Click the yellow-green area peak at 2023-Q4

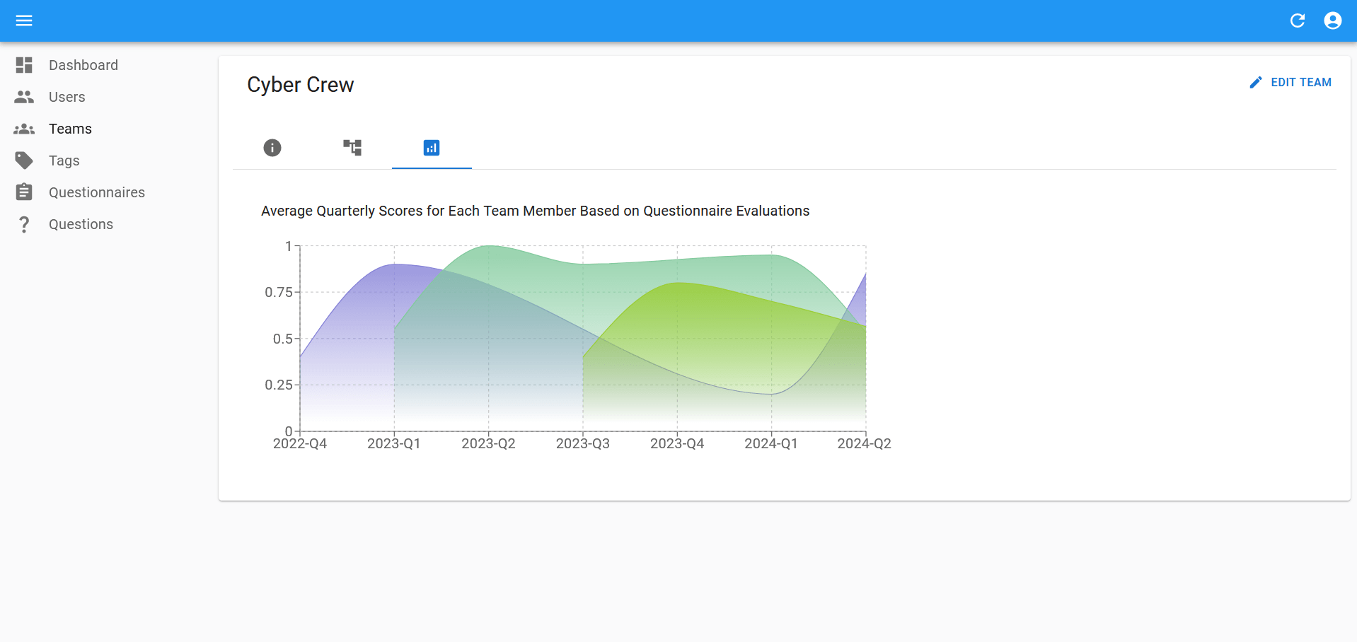(677, 284)
